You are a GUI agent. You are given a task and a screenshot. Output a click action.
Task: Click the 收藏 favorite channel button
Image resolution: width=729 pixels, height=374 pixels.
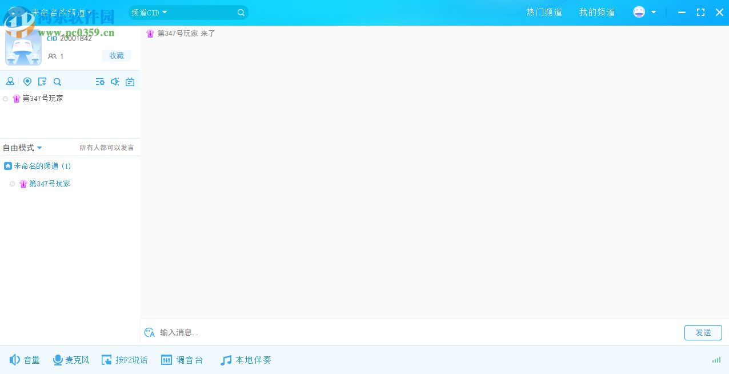116,55
